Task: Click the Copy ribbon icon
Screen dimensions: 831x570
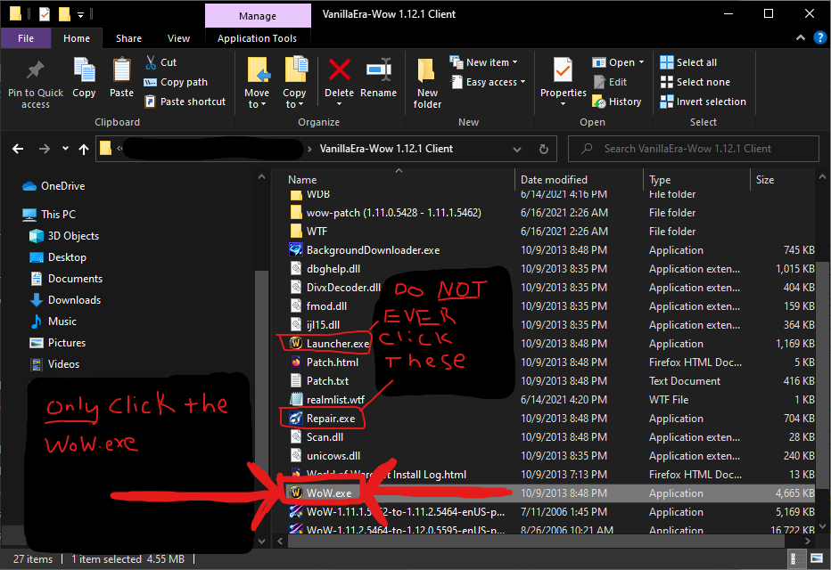Action: pos(84,70)
